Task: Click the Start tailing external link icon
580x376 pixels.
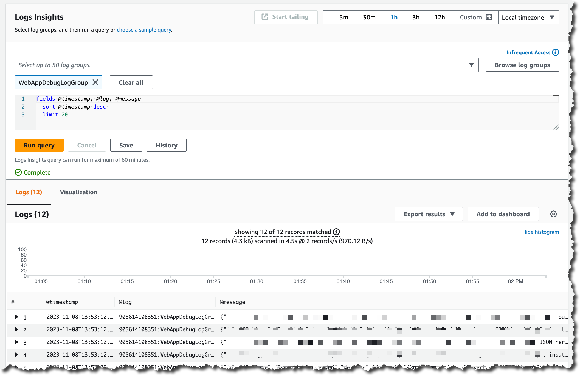Action: point(264,17)
